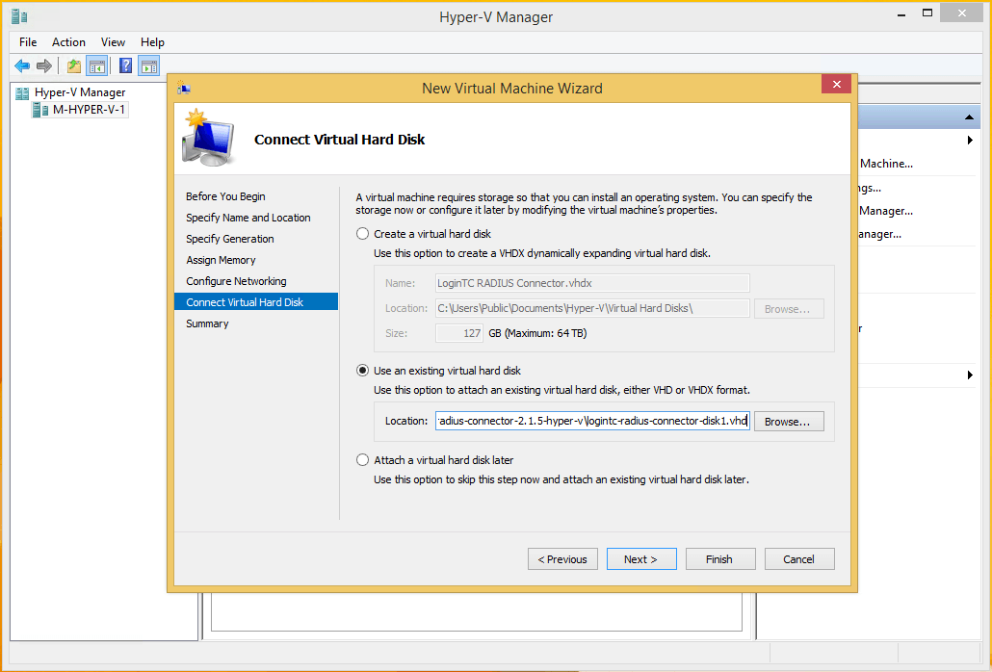Click the Virtual Switch Manager... action
This screenshot has height=672, width=992.
[x=886, y=211]
